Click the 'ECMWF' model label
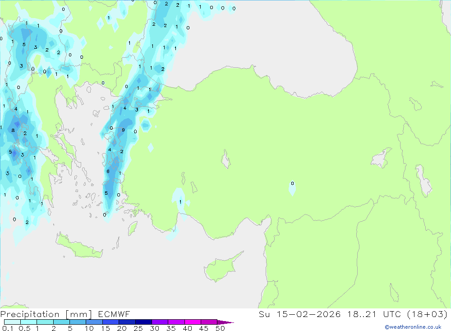Image resolution: width=451 pixels, height=331 pixels. (x=114, y=314)
